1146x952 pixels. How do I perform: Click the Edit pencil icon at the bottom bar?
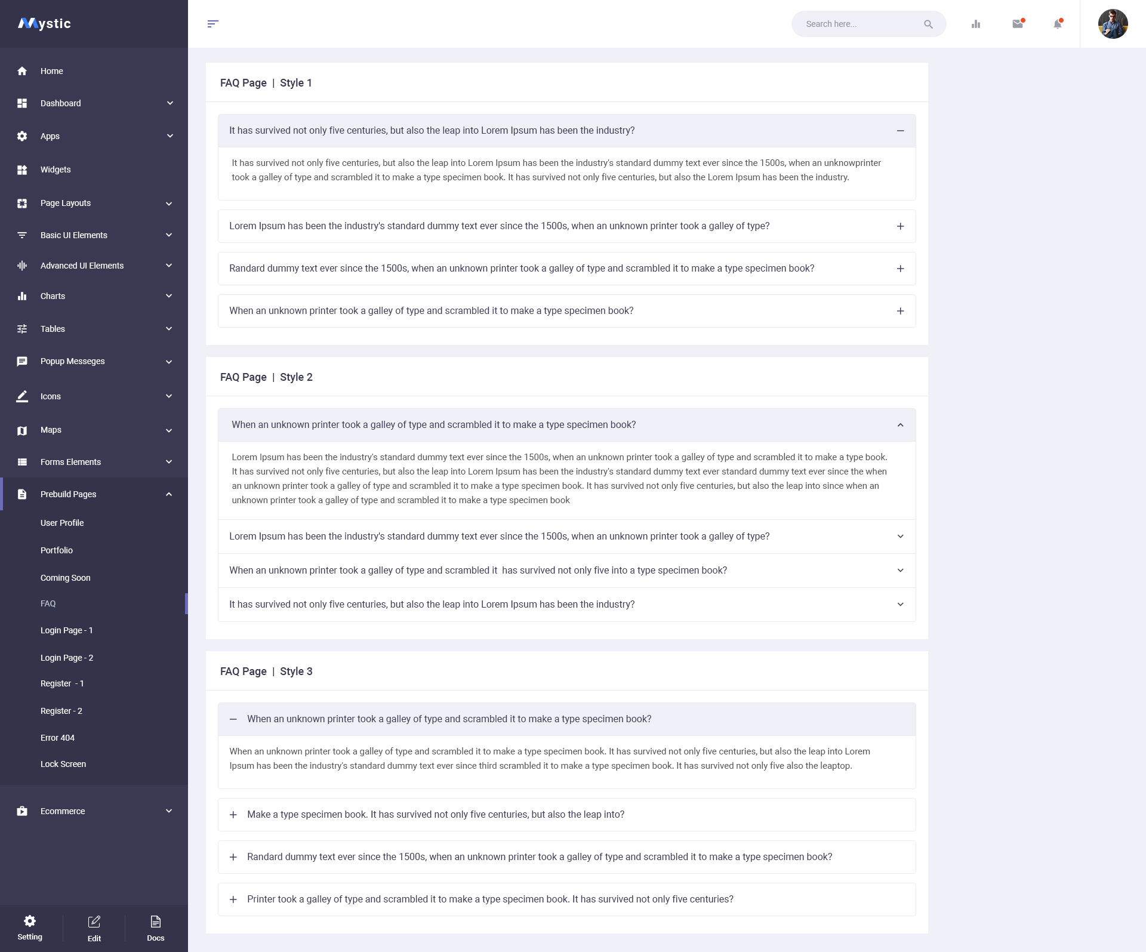click(x=94, y=921)
